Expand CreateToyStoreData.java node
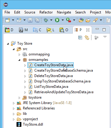This screenshot has width=111, height=128. click(x=25, y=65)
